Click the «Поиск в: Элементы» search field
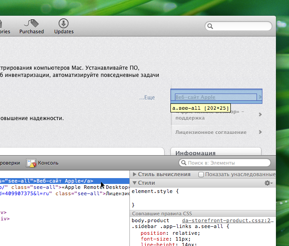289x246 pixels. pyautogui.click(x=225, y=163)
